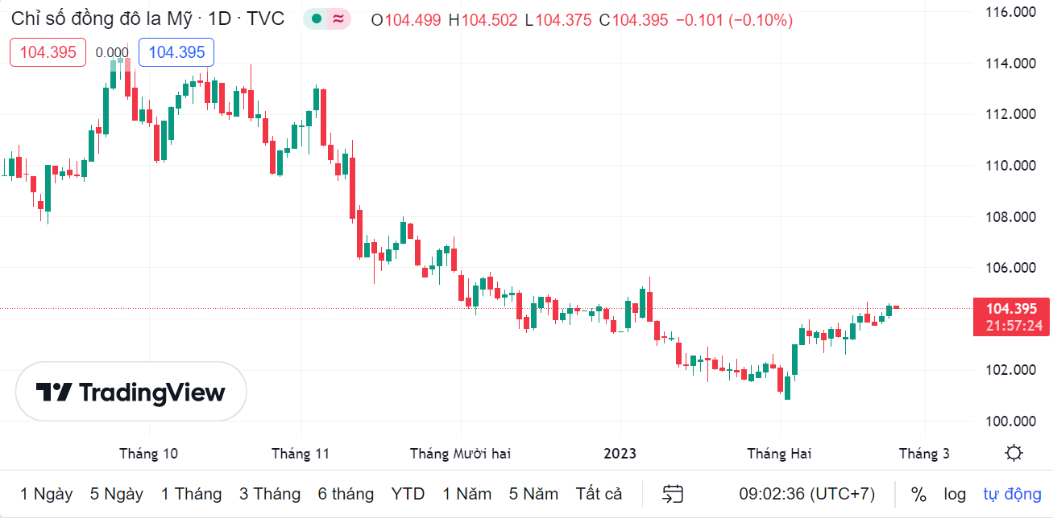Click the blue 104.395 buy price box
The height and width of the screenshot is (518, 1053).
pos(176,52)
